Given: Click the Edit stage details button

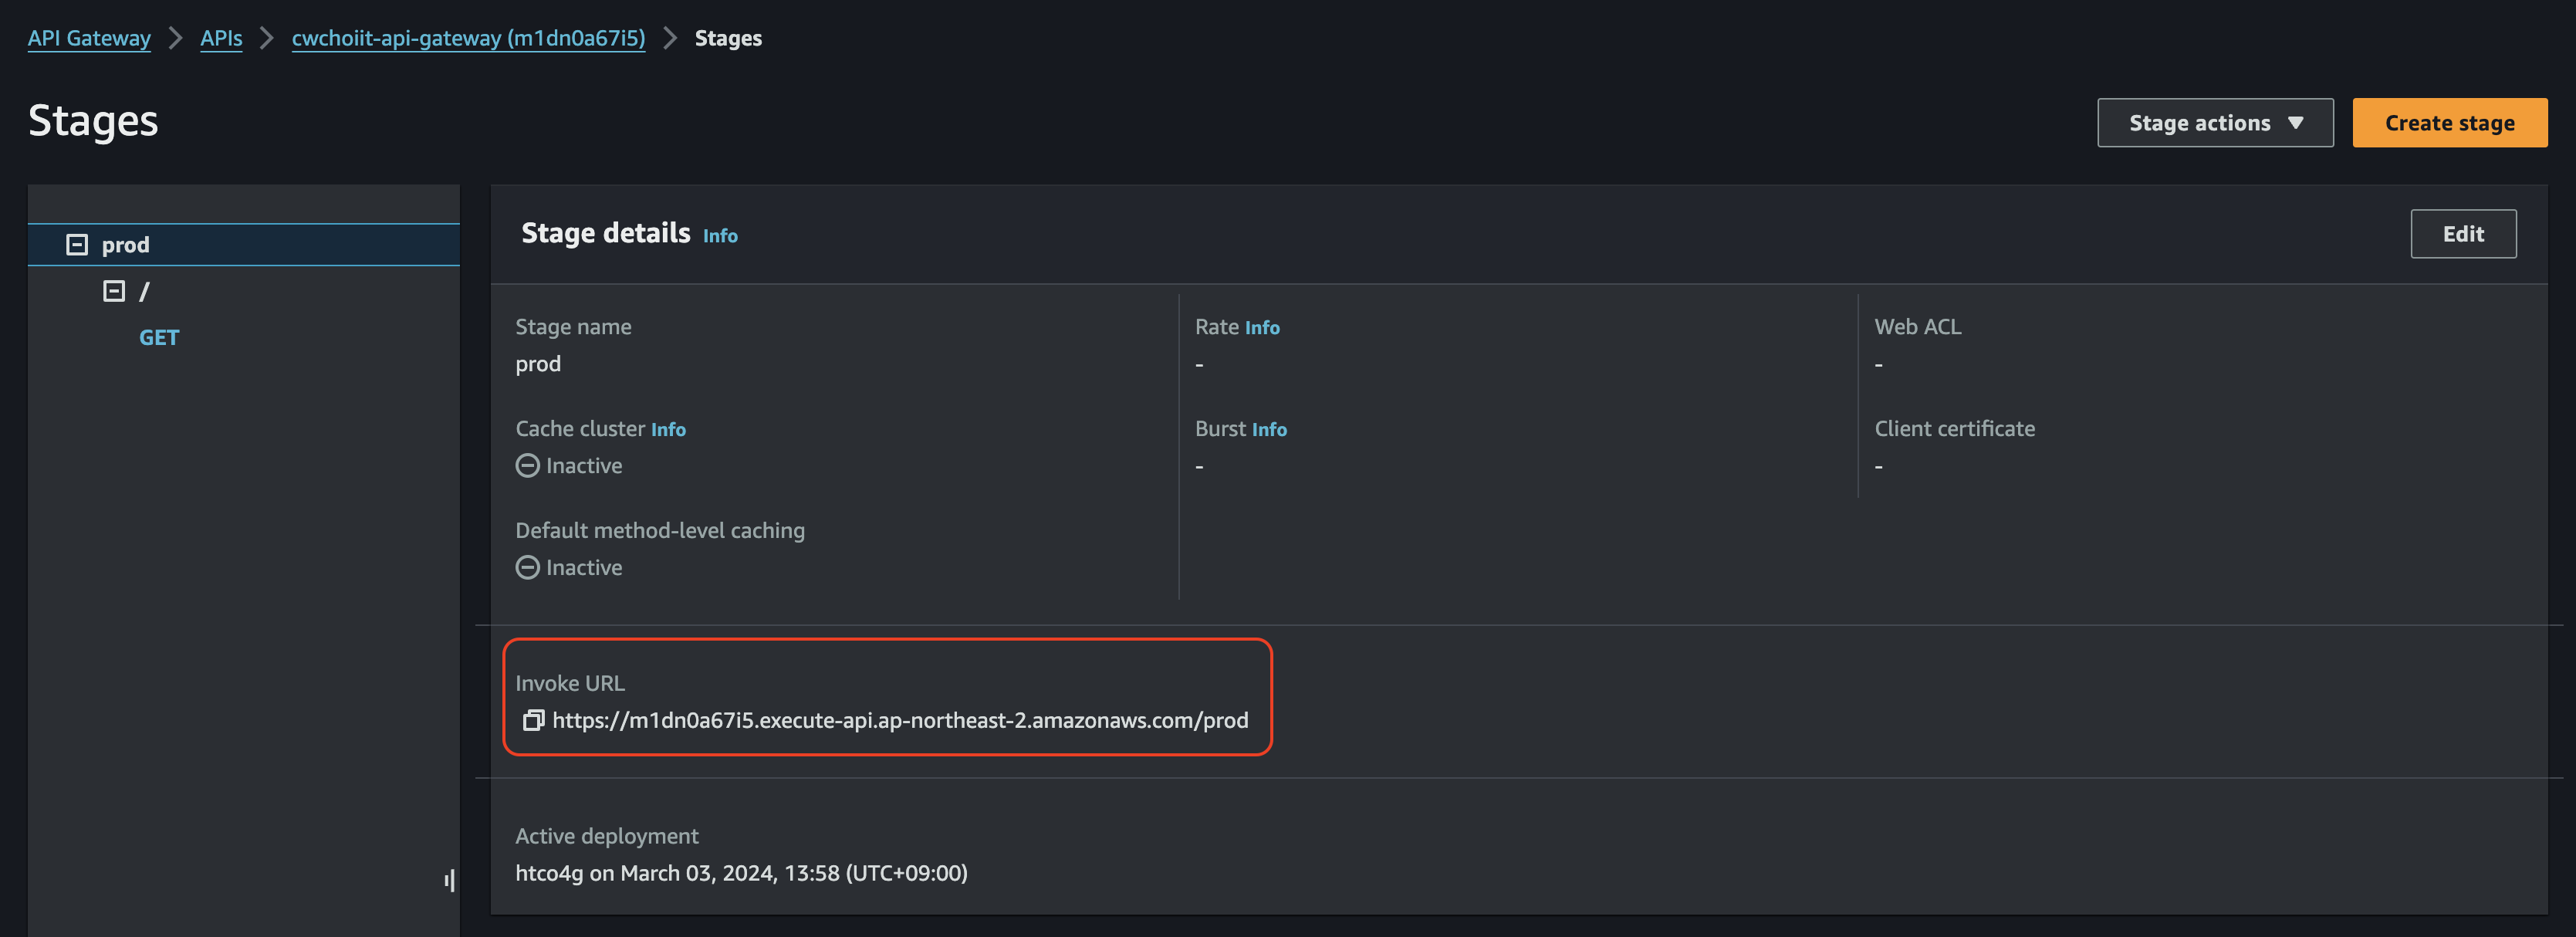Looking at the screenshot, I should (2462, 234).
